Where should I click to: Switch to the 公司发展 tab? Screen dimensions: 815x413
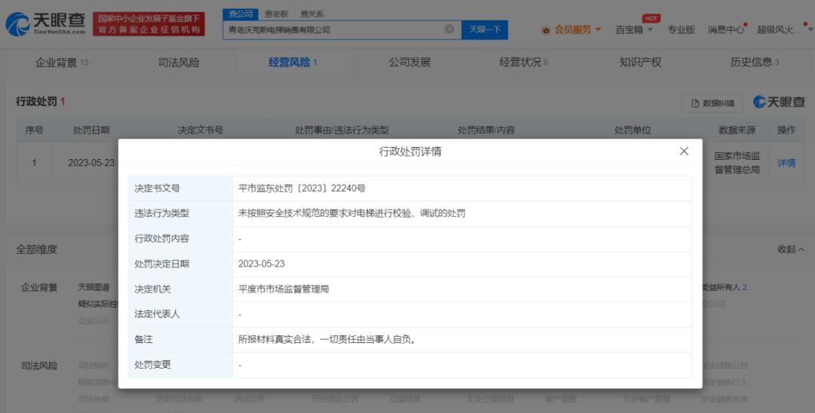tap(410, 63)
